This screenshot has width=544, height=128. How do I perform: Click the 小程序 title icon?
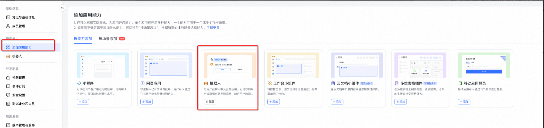pyautogui.click(x=79, y=83)
